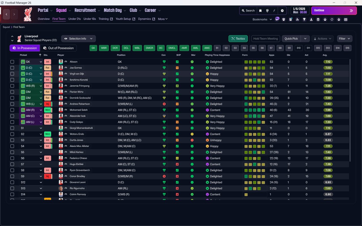362x226 pixels.
Task: Click the staff figure icon beside the calendar
Action: (339, 19)
